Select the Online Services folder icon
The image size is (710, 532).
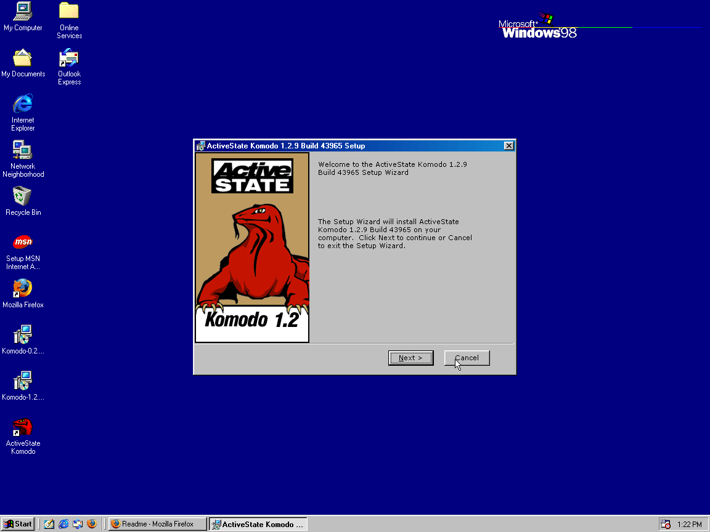[69, 21]
